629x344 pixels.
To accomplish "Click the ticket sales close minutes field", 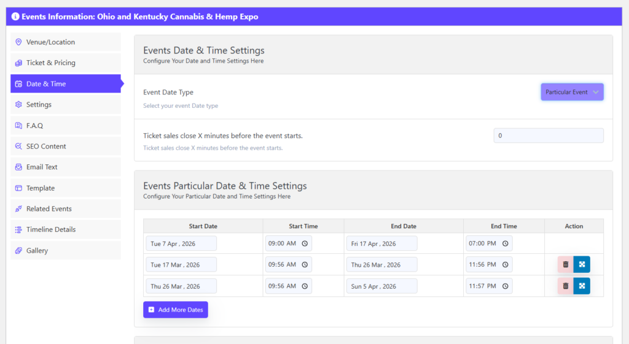I will point(548,136).
